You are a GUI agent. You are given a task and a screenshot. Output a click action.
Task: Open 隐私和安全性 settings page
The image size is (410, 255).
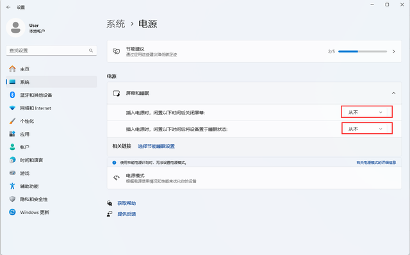pos(51,199)
